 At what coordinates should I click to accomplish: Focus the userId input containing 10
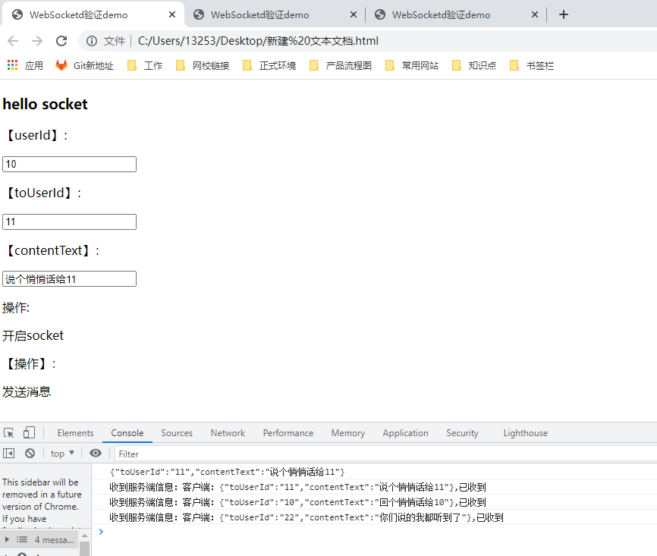coord(69,165)
